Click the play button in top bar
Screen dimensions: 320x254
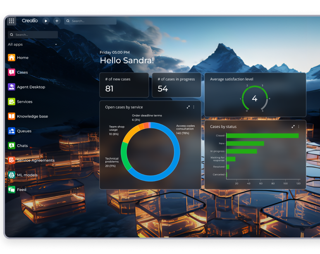point(46,21)
